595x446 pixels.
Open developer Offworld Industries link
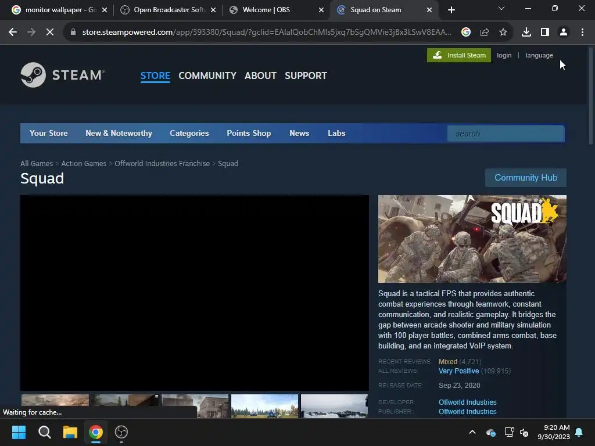[x=468, y=402]
